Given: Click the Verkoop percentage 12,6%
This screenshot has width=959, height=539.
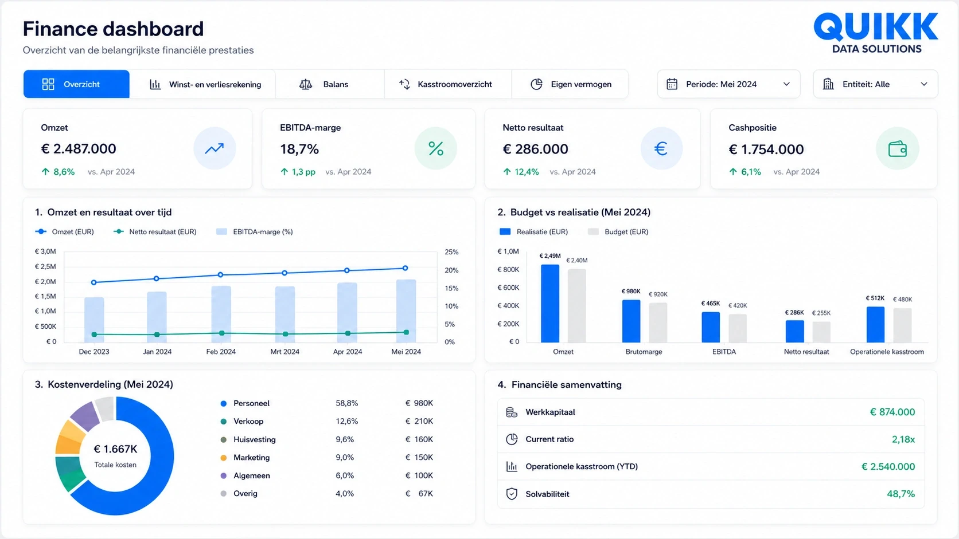Looking at the screenshot, I should pyautogui.click(x=347, y=422).
